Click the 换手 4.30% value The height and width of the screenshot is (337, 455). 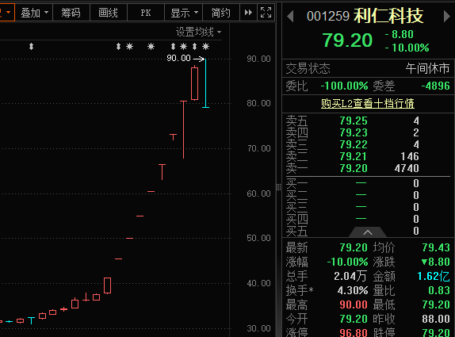(353, 290)
